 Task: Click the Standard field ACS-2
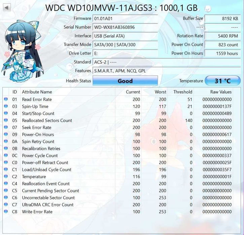point(167,62)
